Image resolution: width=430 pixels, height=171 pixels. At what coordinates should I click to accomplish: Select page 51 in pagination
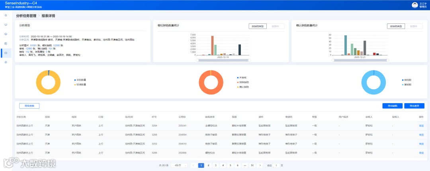point(252,165)
